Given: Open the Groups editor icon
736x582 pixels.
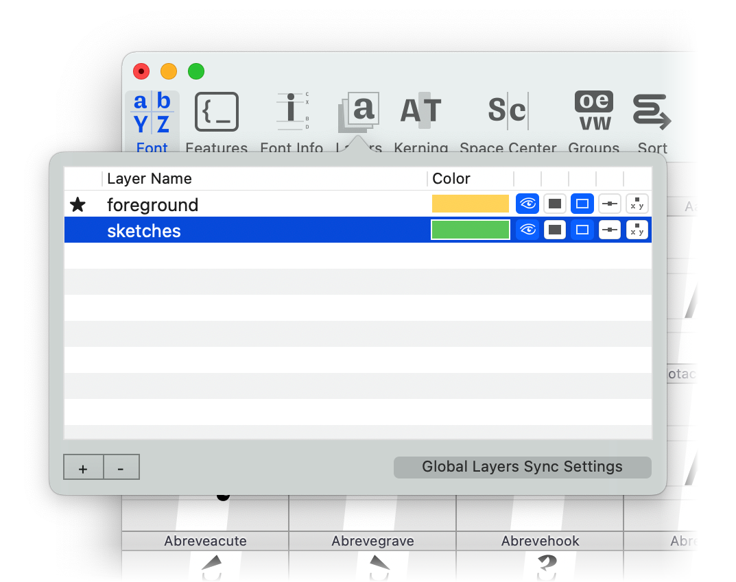Looking at the screenshot, I should point(593,112).
